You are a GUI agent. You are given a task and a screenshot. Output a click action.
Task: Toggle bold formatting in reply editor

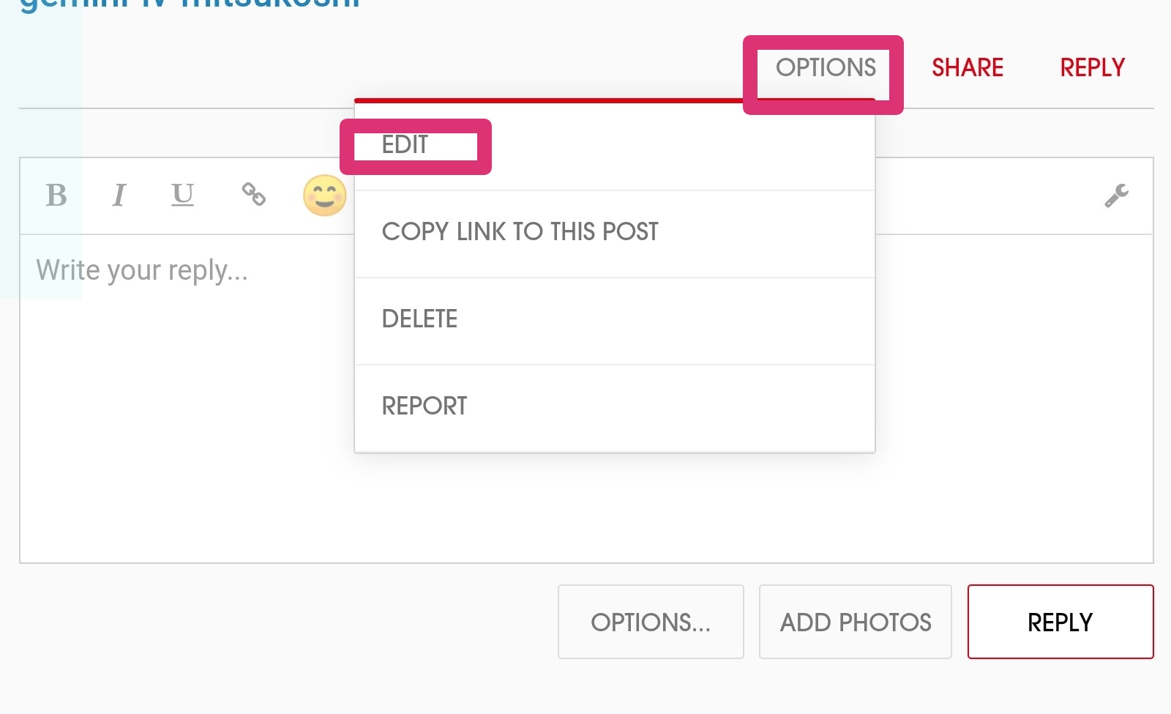(56, 196)
